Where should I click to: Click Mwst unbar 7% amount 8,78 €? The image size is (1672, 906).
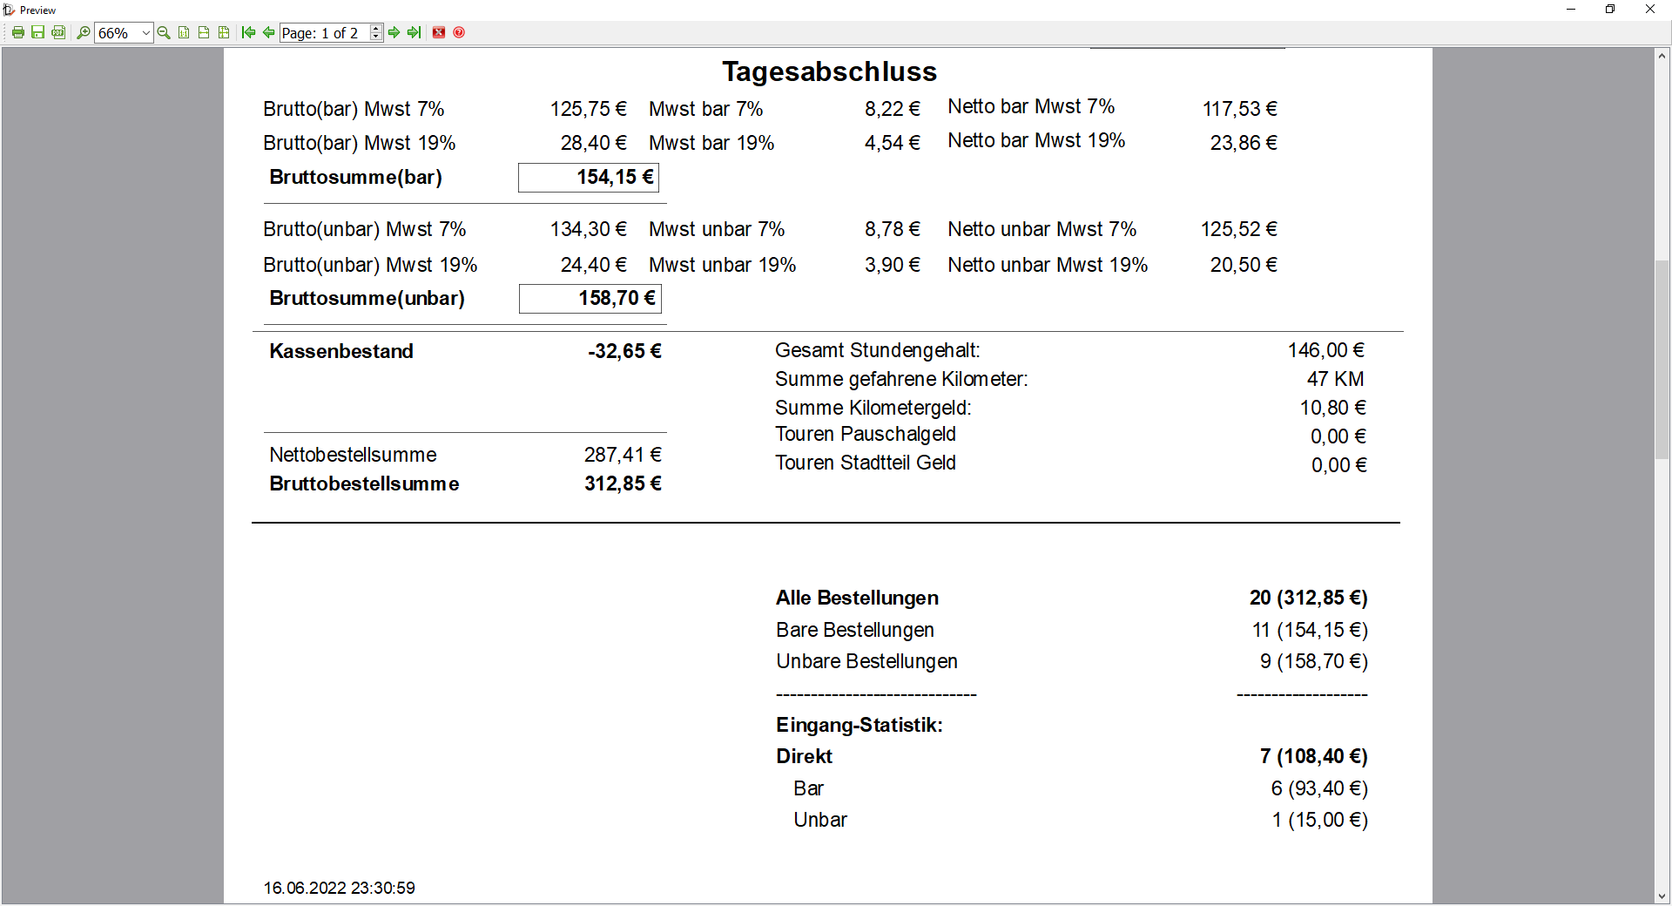coord(892,229)
